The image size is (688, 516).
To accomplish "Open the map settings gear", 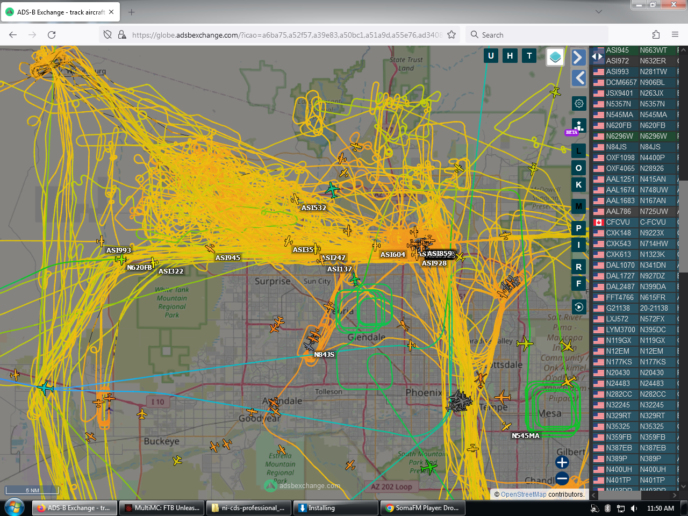I will [579, 103].
